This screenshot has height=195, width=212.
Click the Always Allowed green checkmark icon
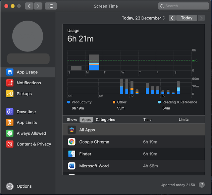[x=10, y=133]
